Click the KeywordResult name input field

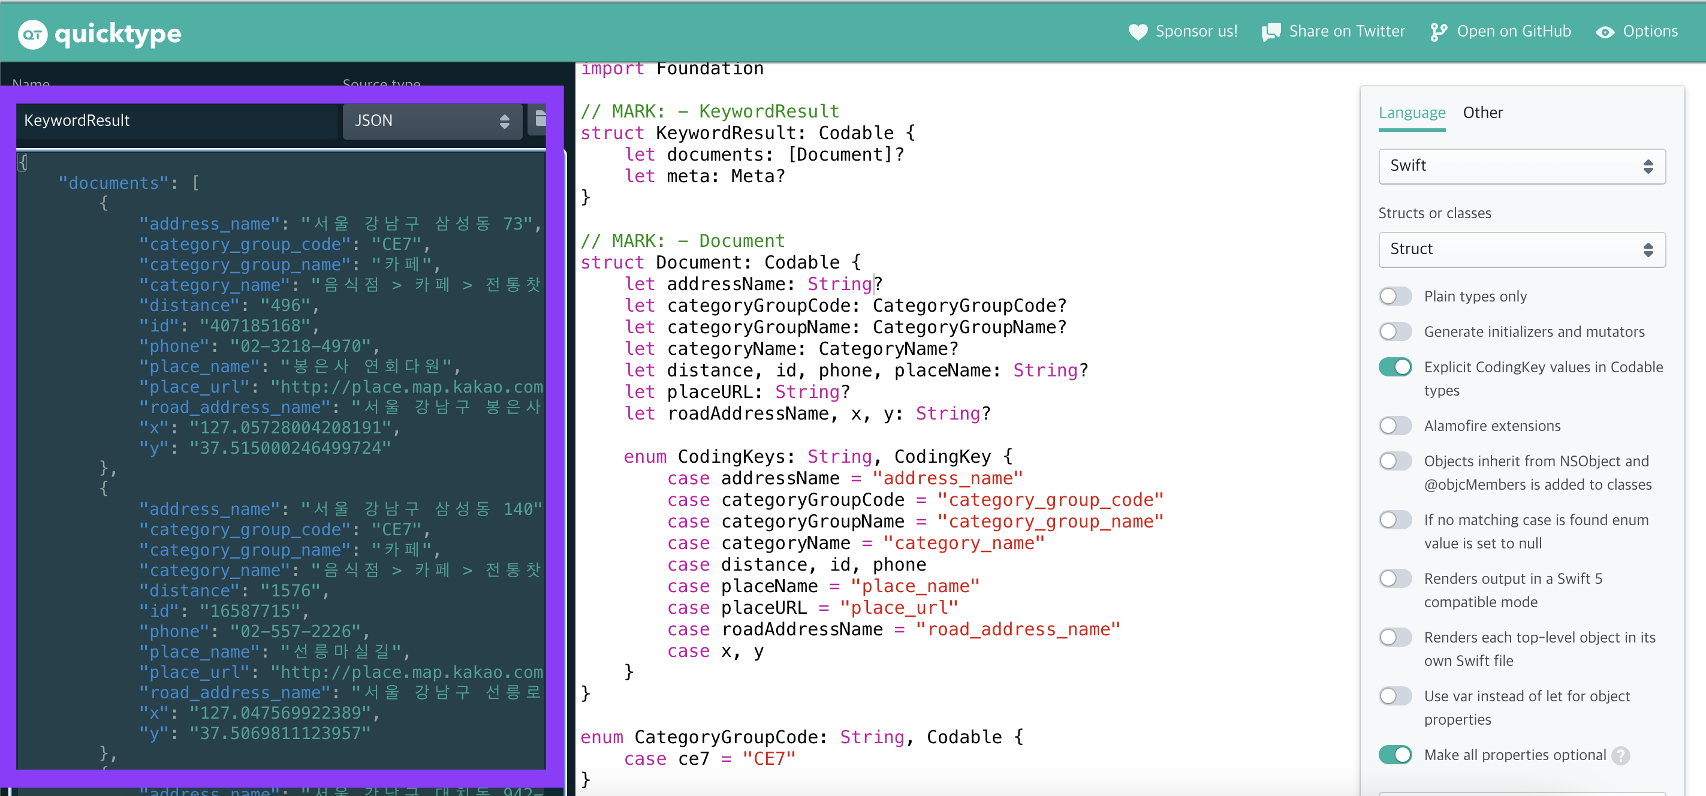click(177, 120)
